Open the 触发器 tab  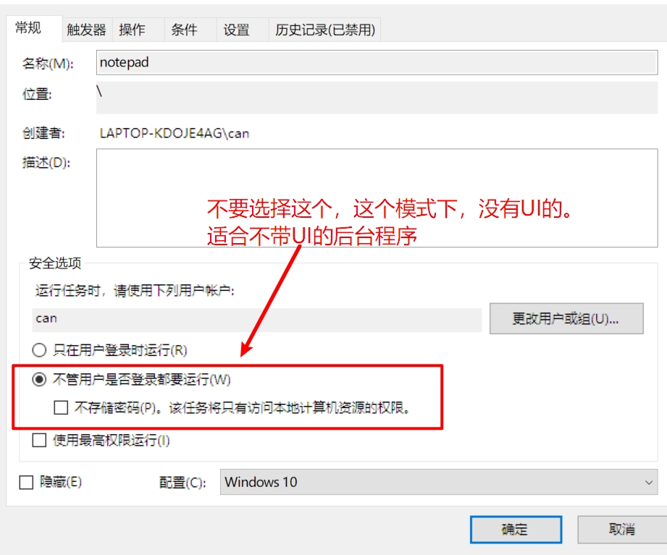pyautogui.click(x=86, y=30)
